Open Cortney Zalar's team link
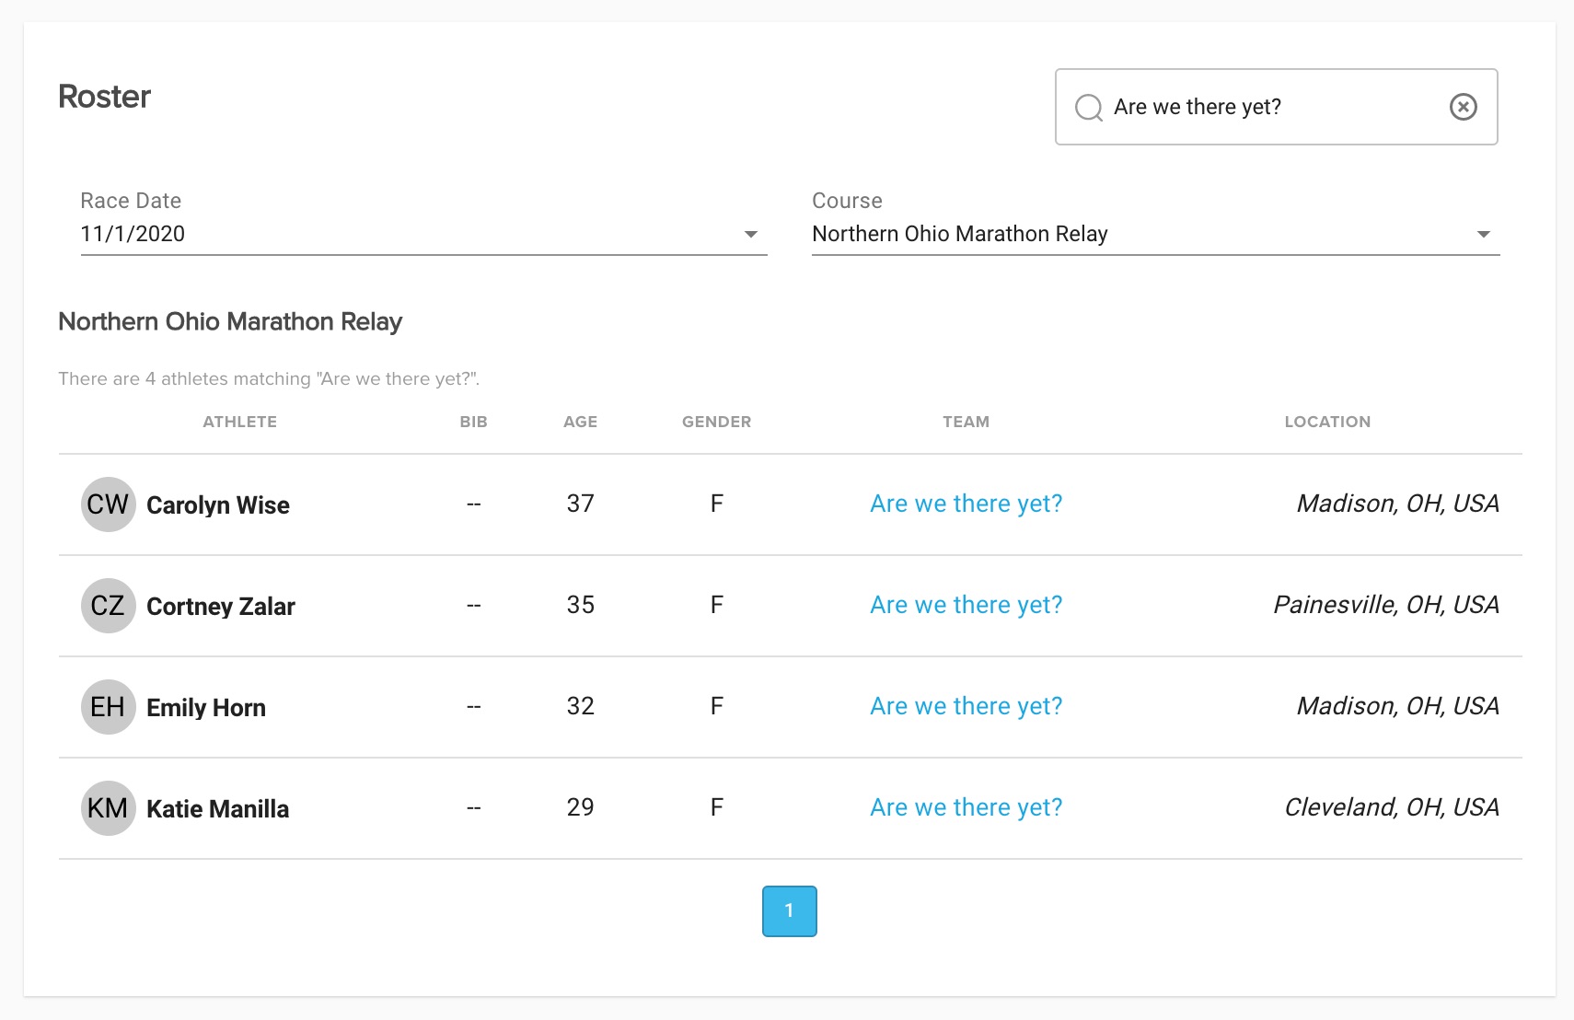This screenshot has height=1020, width=1574. click(x=966, y=605)
